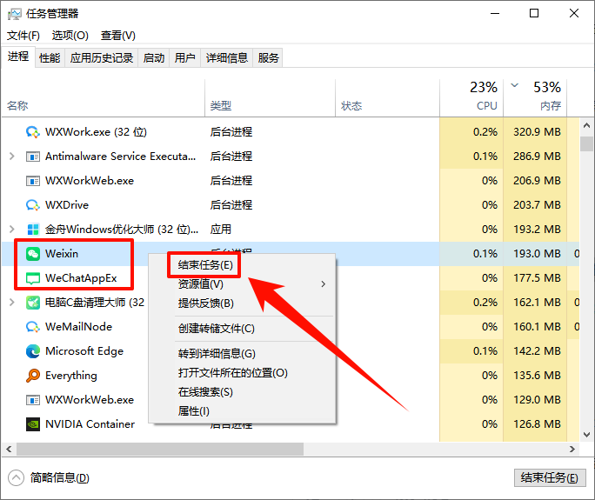This screenshot has width=595, height=500.
Task: Select 转到详细信息(G) menu entry
Action: tap(217, 354)
